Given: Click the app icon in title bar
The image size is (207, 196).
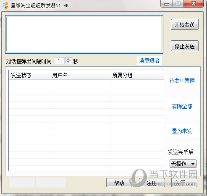Looking at the screenshot, I should click(x=5, y=5).
